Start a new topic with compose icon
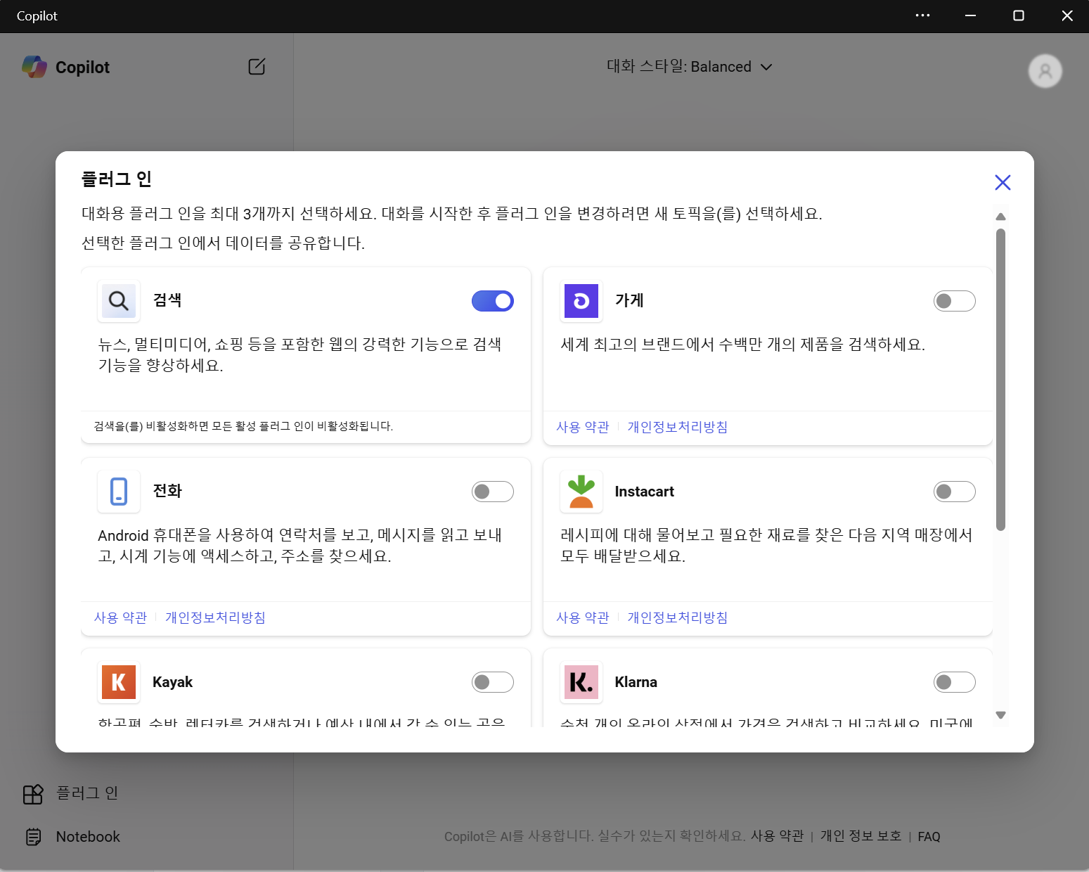Viewport: 1089px width, 872px height. 257,67
